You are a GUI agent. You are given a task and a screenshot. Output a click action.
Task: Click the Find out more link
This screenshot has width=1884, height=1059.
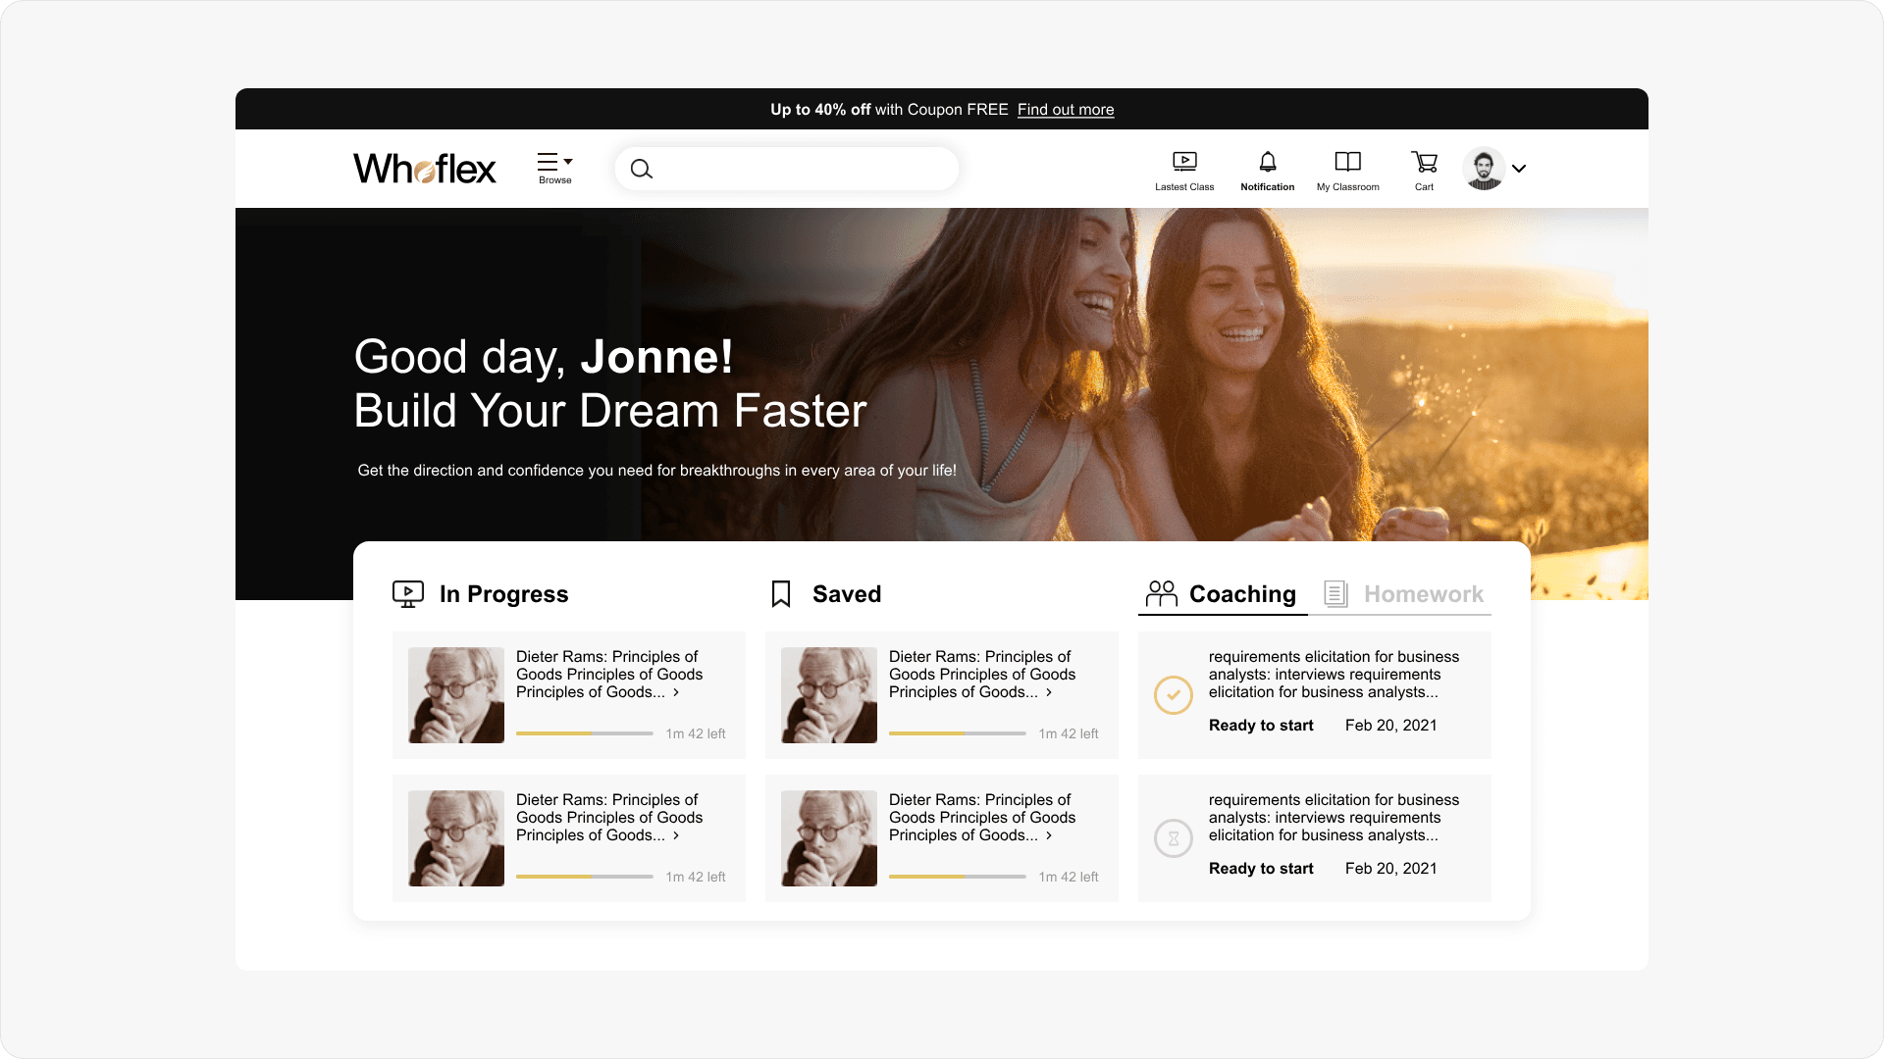(1066, 110)
